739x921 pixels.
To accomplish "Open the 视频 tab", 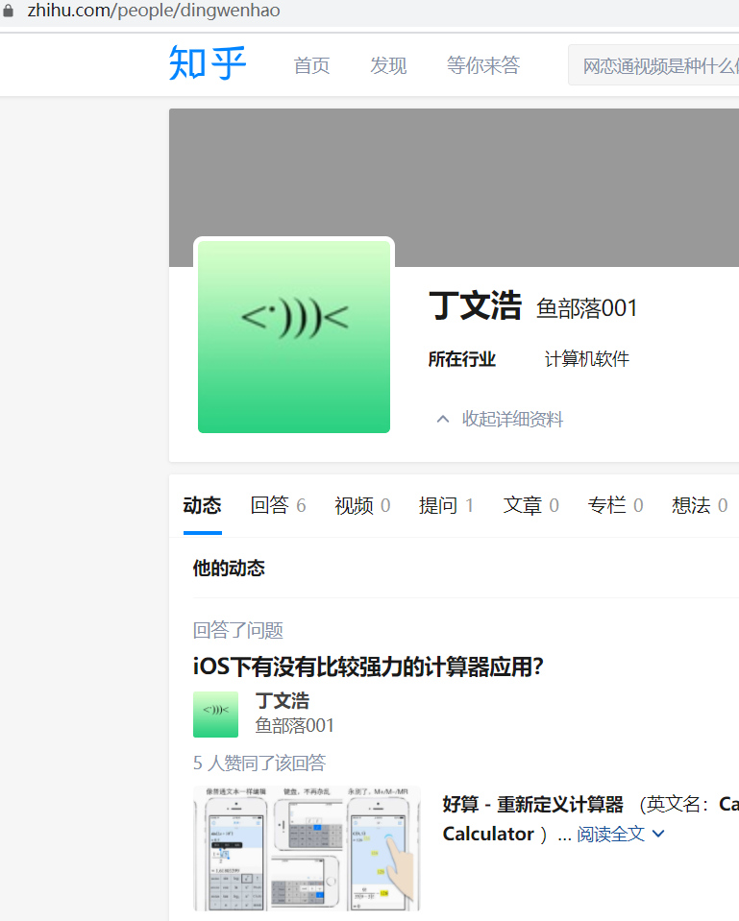I will point(362,505).
